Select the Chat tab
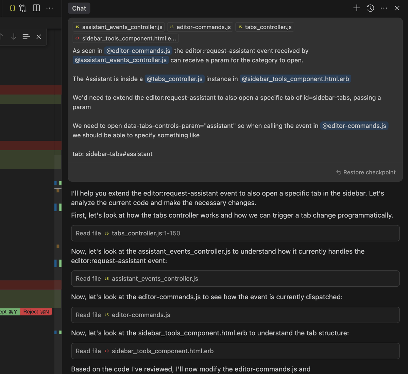The width and height of the screenshot is (408, 374). point(79,8)
